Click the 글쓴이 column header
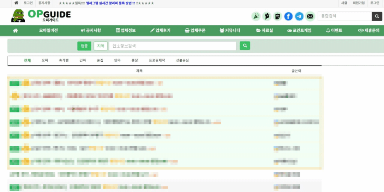Viewport: 384px width, 192px height. 296,71
